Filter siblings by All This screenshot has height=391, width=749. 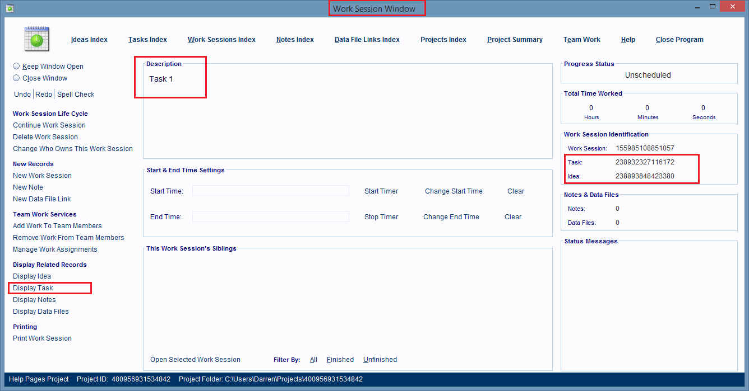click(313, 360)
